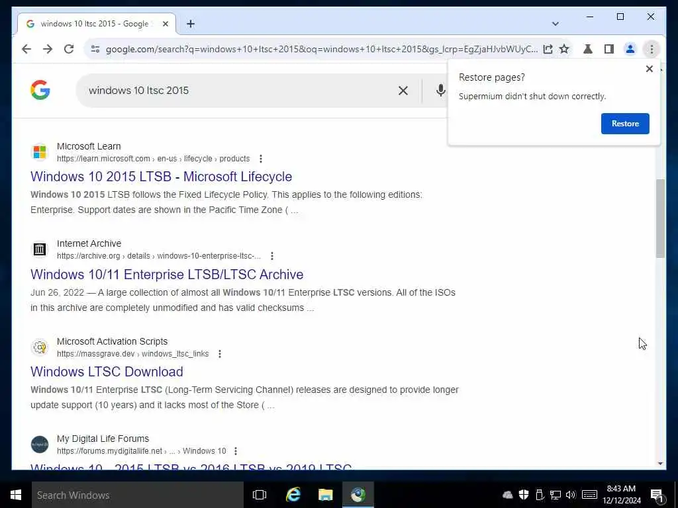The width and height of the screenshot is (678, 508).
Task: Open File Explorer from taskbar
Action: tap(325, 495)
